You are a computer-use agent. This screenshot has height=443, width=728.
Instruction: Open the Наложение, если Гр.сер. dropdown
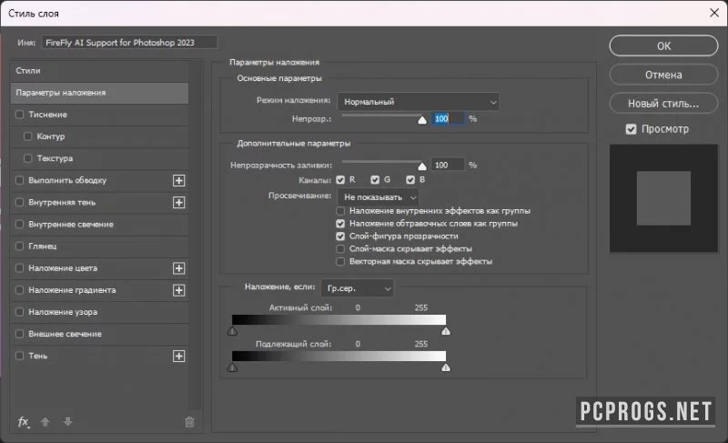click(x=357, y=288)
